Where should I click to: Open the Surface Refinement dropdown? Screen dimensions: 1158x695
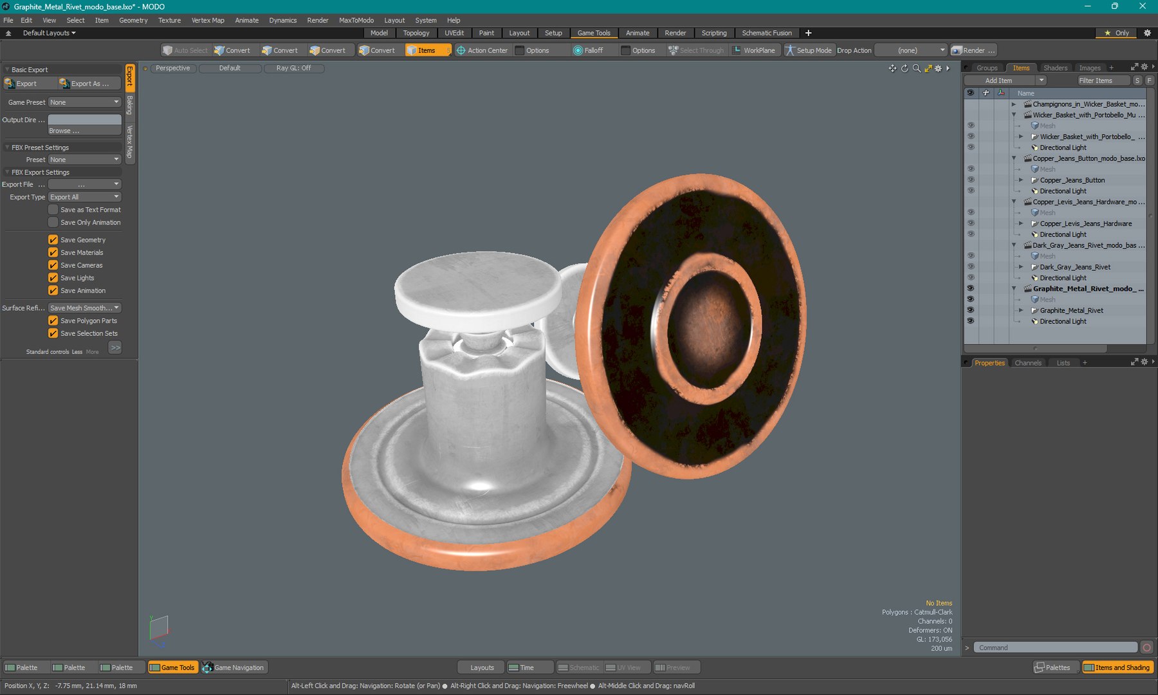tap(84, 308)
